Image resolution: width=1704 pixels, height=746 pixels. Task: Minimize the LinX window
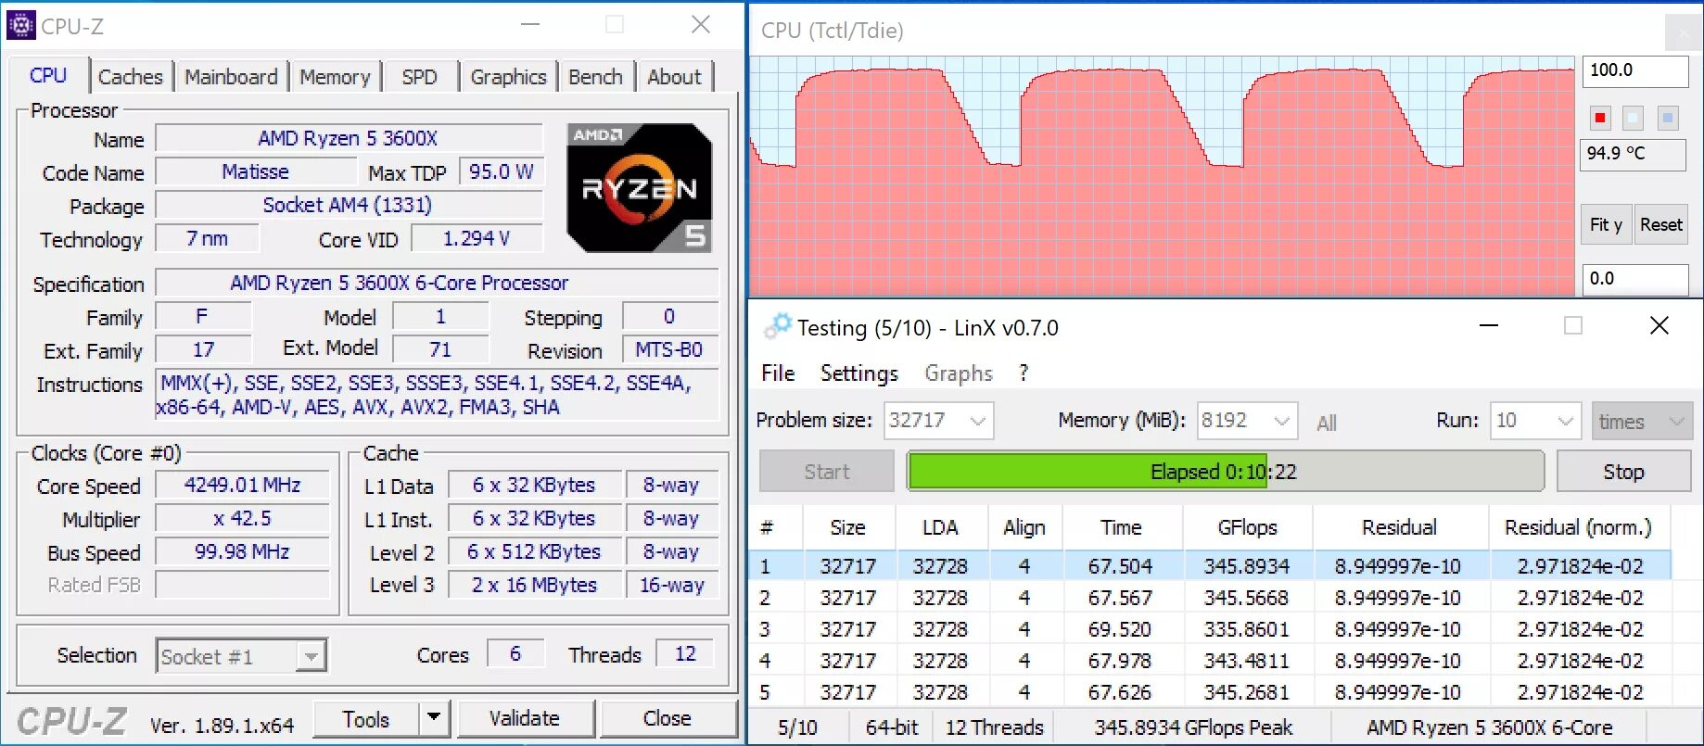click(x=1489, y=325)
